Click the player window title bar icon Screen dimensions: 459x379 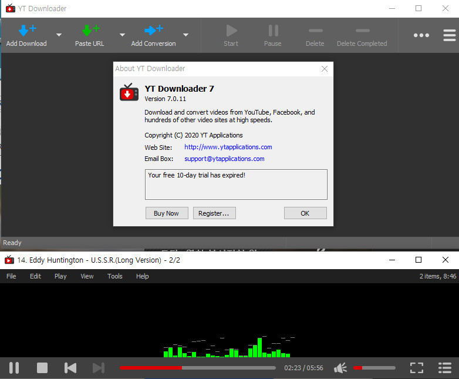pos(9,260)
